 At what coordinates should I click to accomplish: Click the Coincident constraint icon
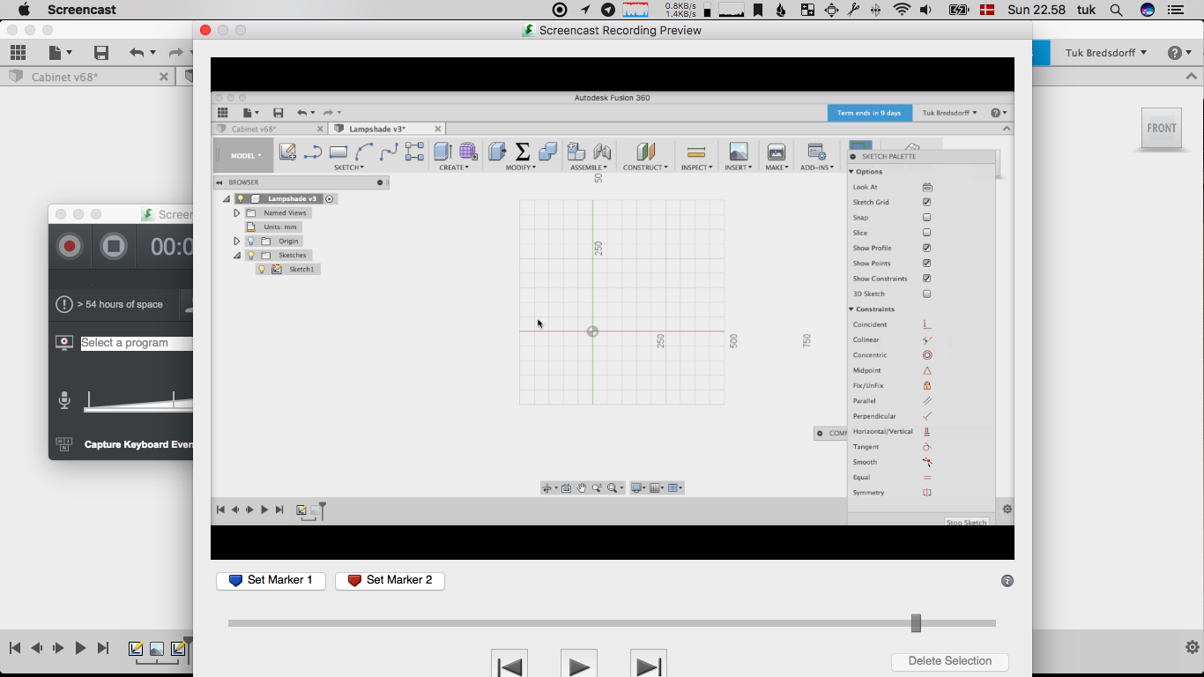coord(926,324)
